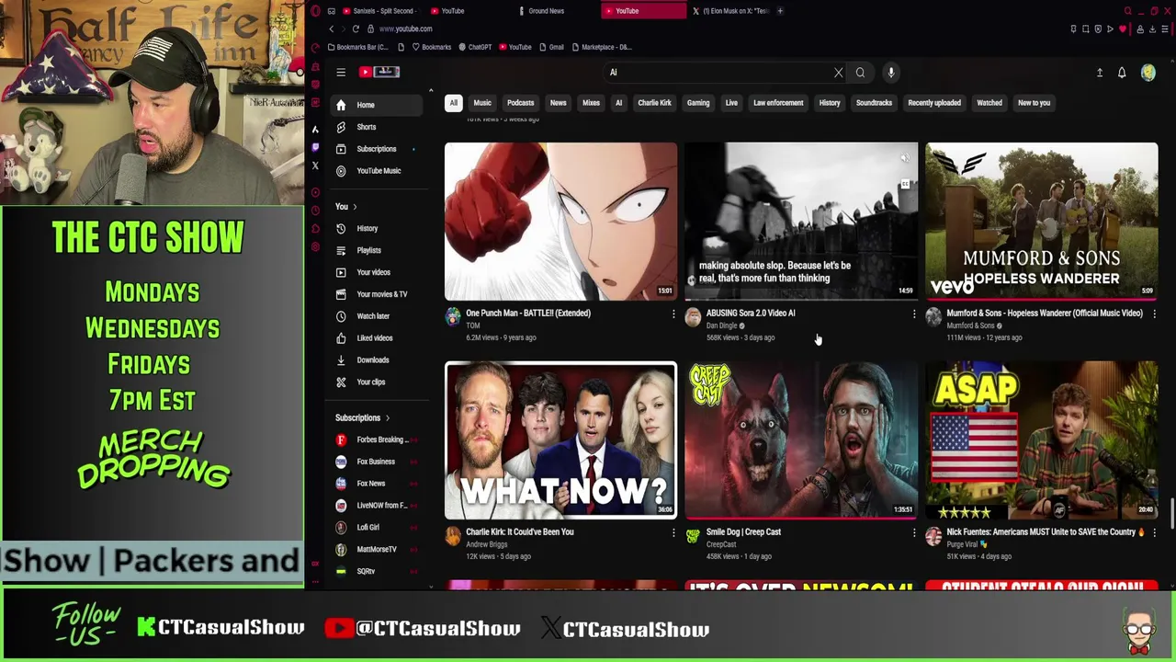Collapse sidebar section with up arrow
Screen dimensions: 1176x662
pyautogui.click(x=430, y=91)
